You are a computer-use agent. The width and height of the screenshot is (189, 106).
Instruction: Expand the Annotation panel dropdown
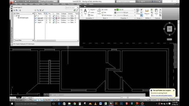tap(90, 18)
